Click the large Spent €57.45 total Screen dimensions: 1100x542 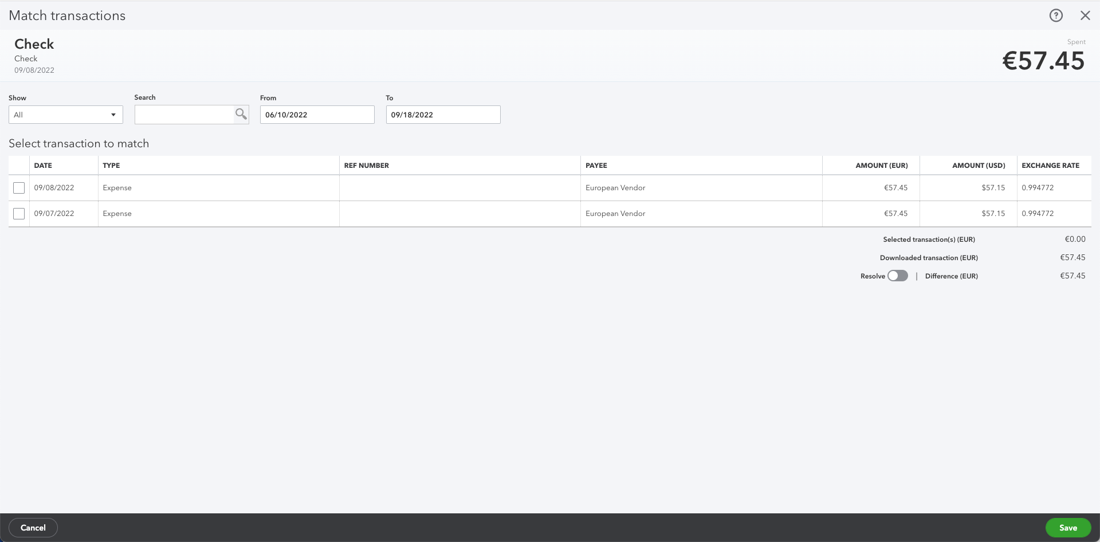[1043, 61]
